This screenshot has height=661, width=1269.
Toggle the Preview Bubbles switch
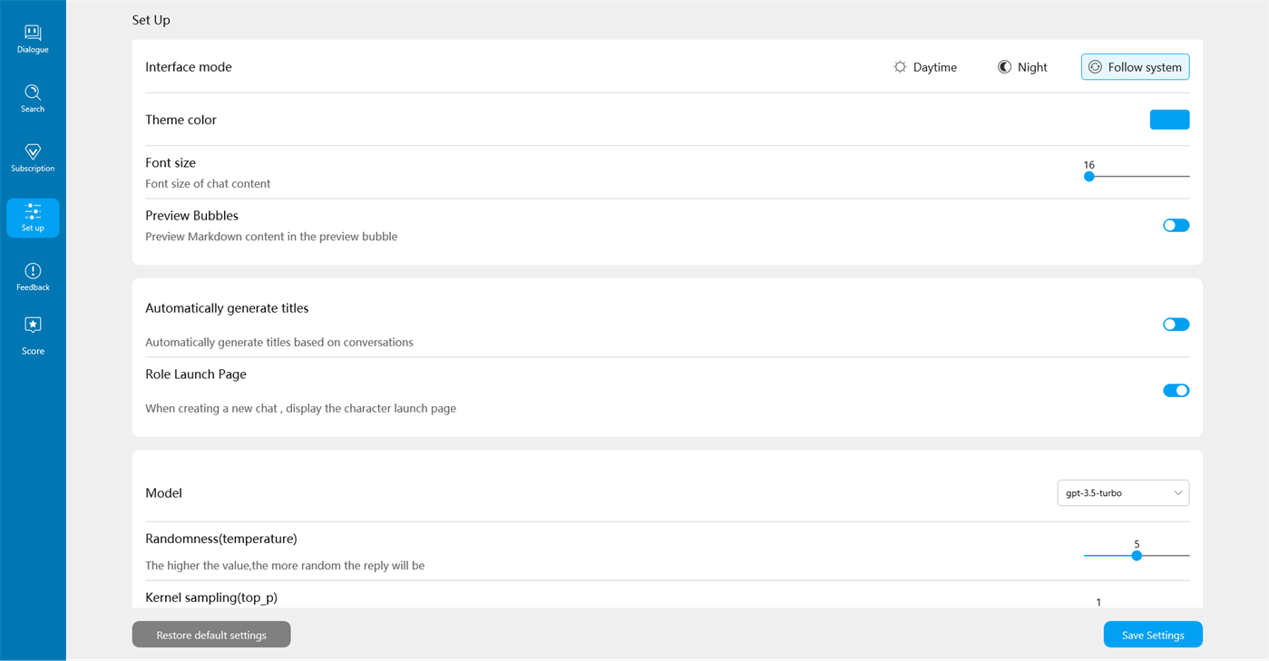pyautogui.click(x=1176, y=226)
